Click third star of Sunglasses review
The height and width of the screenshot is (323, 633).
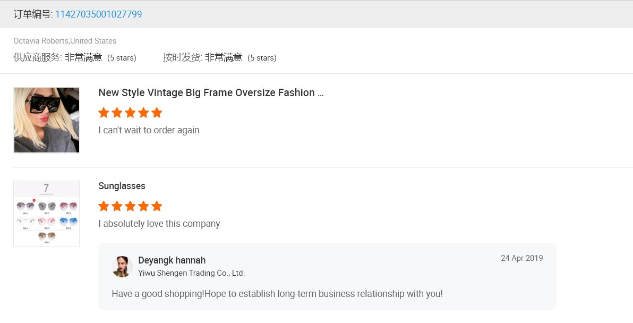(130, 206)
